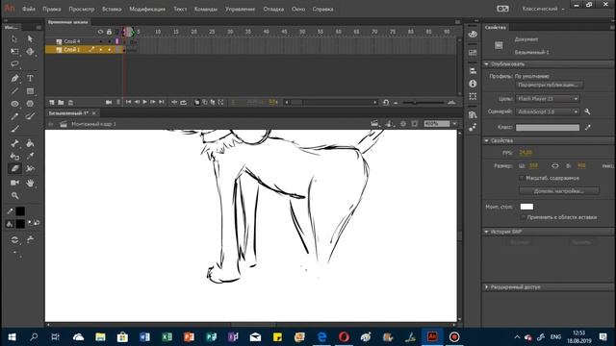Open the Классический workspace dropdown

[543, 9]
